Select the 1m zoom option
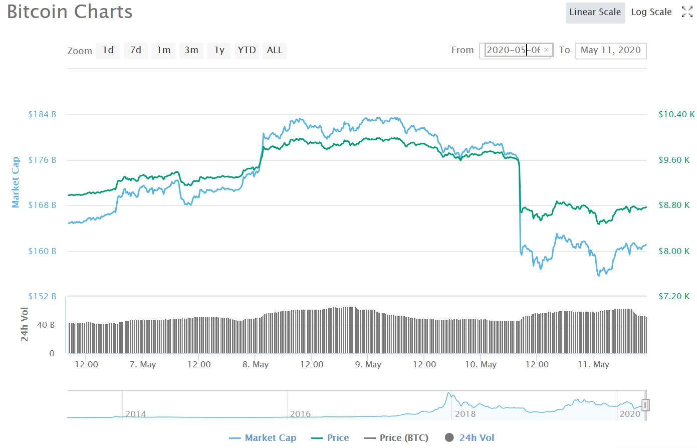This screenshot has width=697, height=448. pyautogui.click(x=163, y=50)
